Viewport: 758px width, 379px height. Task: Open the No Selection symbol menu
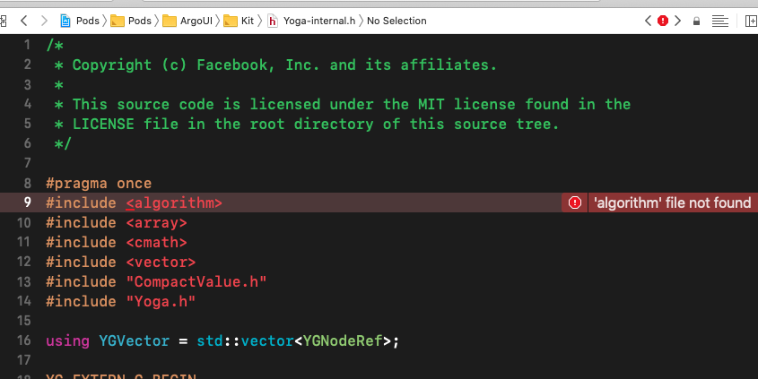(396, 20)
